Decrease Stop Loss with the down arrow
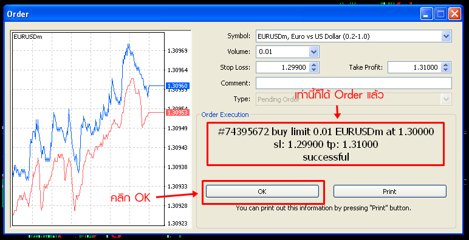 pyautogui.click(x=313, y=70)
